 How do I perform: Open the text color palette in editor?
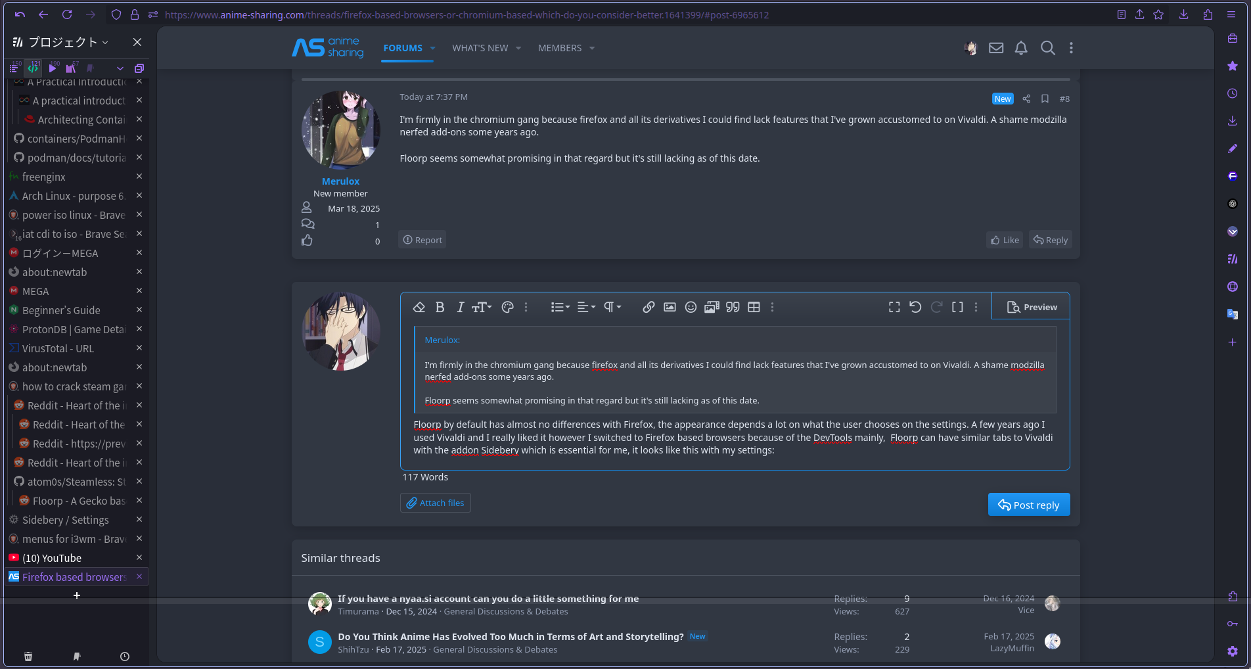[x=507, y=307]
